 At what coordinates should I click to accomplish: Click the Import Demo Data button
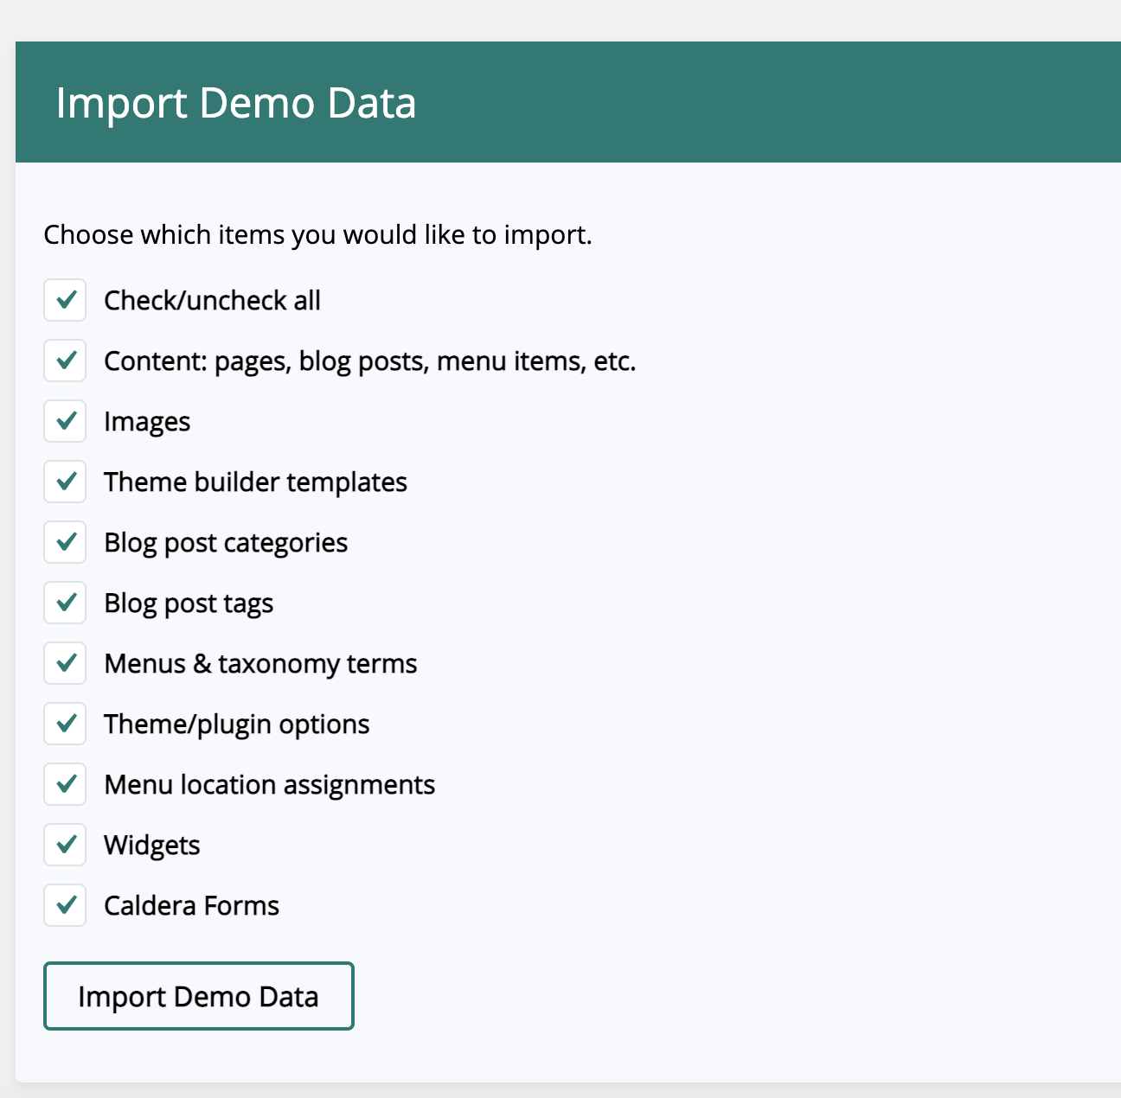(199, 996)
